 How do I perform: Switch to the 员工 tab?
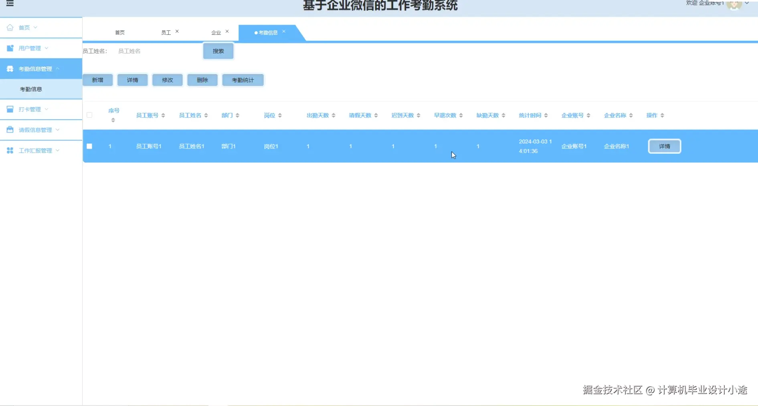(166, 32)
